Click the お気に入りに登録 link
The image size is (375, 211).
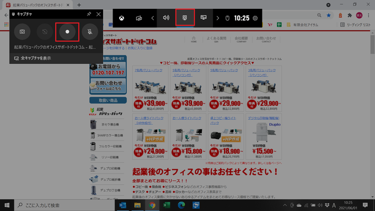click(140, 48)
